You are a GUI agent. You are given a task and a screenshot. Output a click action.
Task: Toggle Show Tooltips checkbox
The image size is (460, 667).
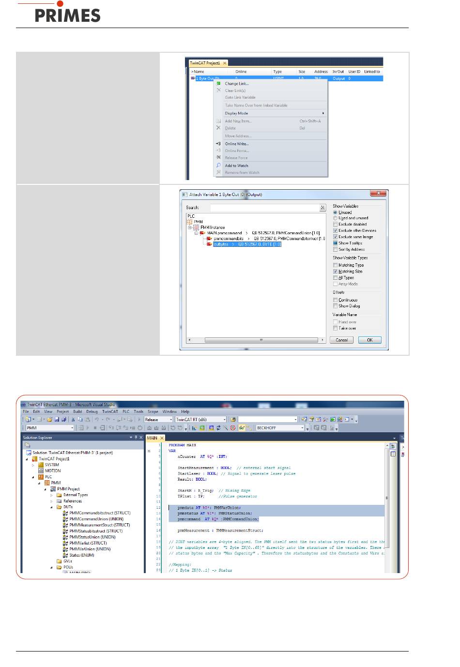[x=335, y=243]
